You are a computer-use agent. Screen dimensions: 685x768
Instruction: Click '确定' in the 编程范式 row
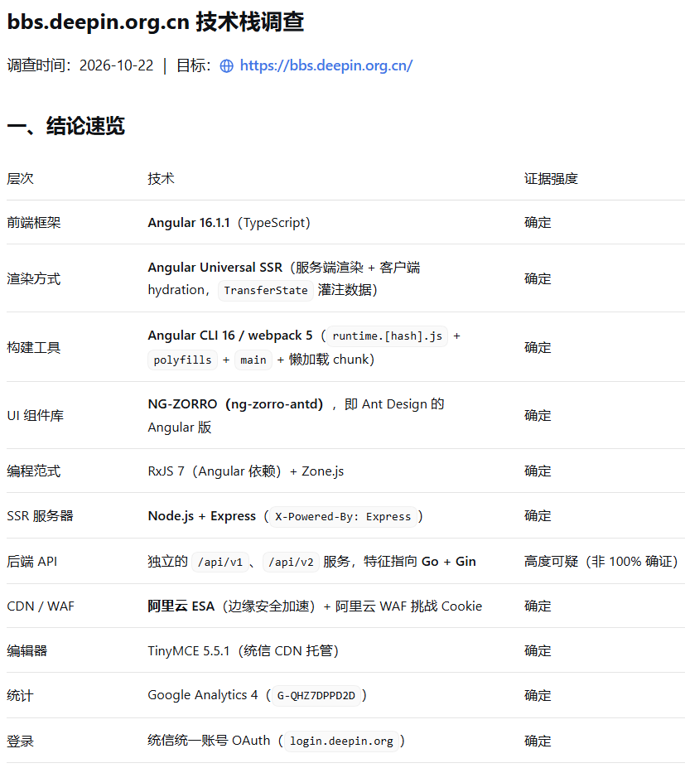[x=538, y=471]
